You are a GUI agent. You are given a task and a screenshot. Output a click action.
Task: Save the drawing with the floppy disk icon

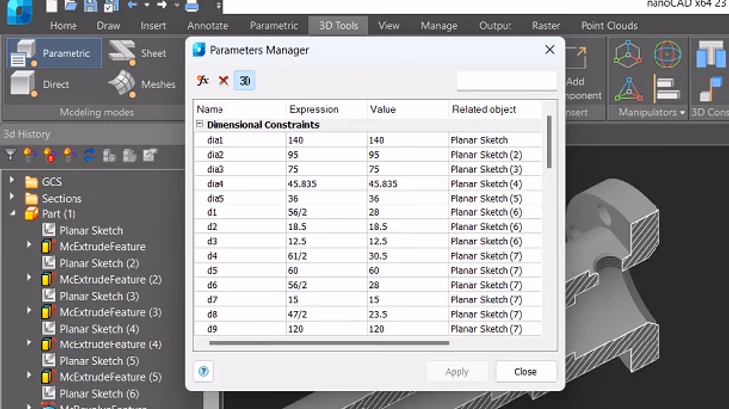pos(90,6)
